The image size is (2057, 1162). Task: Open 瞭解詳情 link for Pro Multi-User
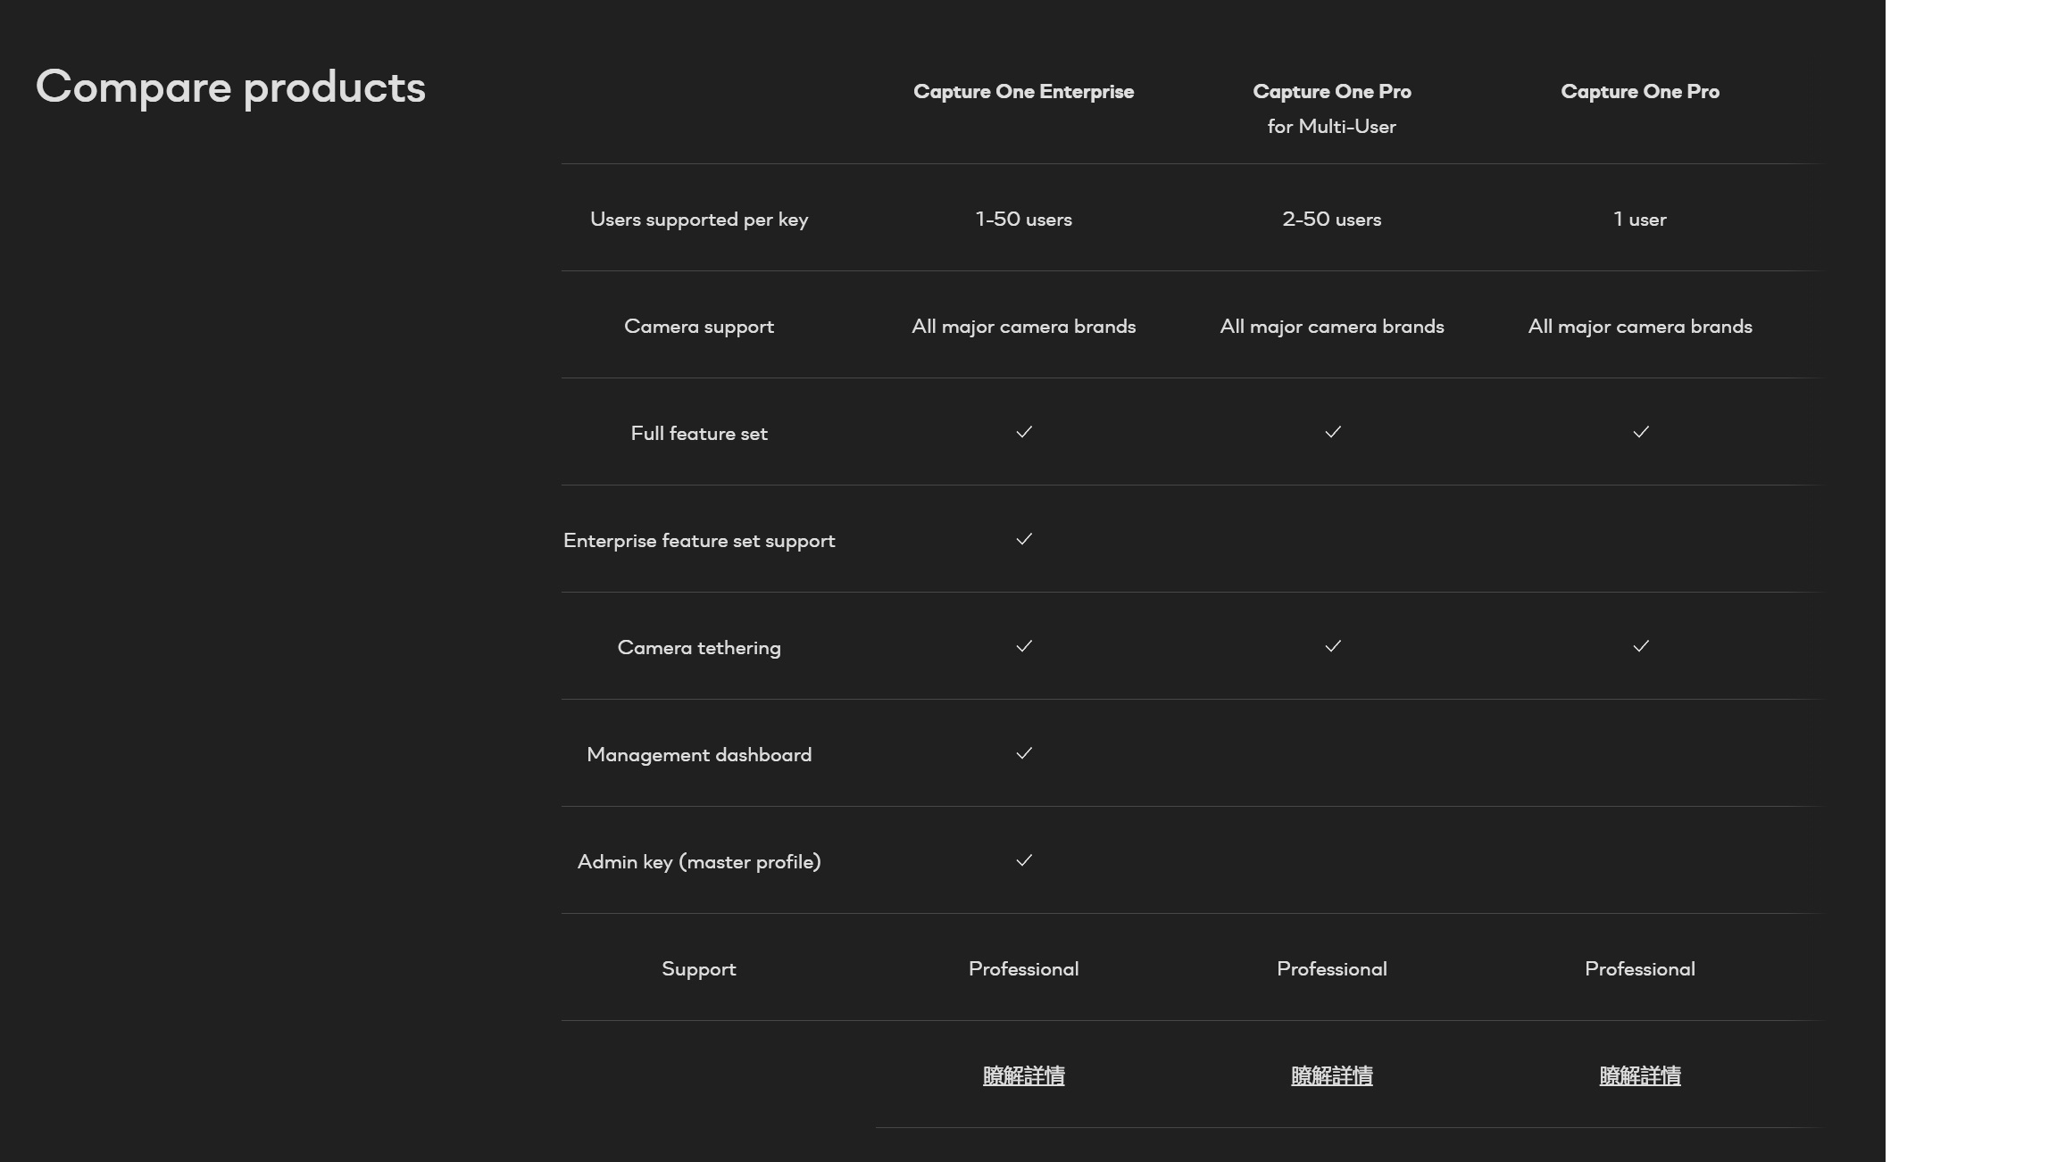coord(1332,1075)
